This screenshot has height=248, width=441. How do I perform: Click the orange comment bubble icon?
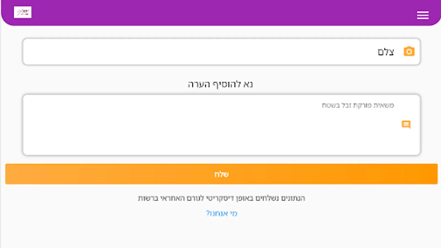point(406,125)
